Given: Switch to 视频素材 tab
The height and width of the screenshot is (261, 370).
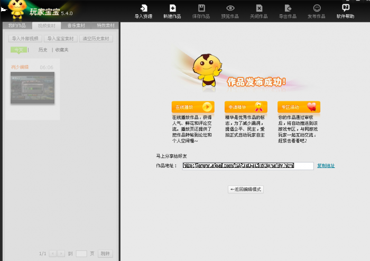Looking at the screenshot, I should (x=47, y=26).
